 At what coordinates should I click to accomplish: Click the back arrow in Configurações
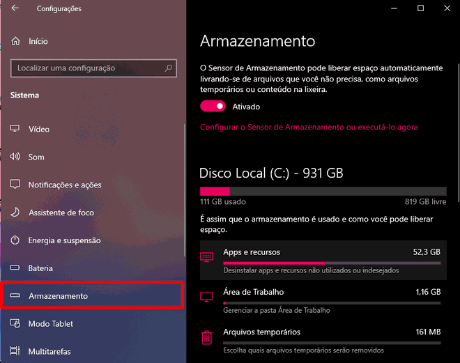(15, 8)
